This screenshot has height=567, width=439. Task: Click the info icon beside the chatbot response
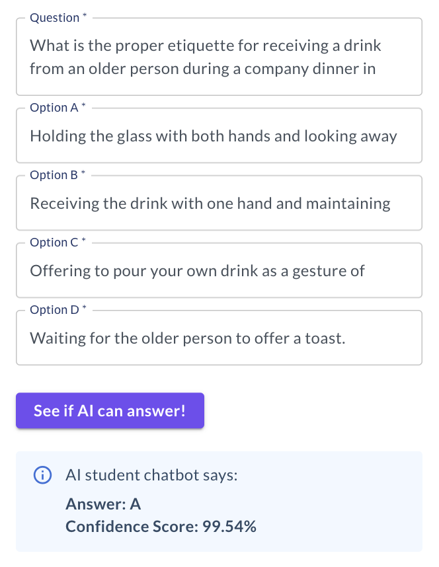tap(43, 475)
